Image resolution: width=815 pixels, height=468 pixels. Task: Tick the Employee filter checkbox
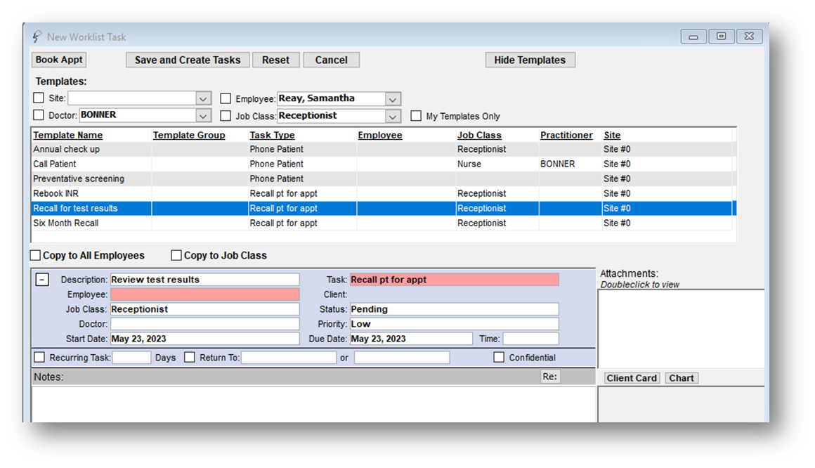[x=226, y=98]
